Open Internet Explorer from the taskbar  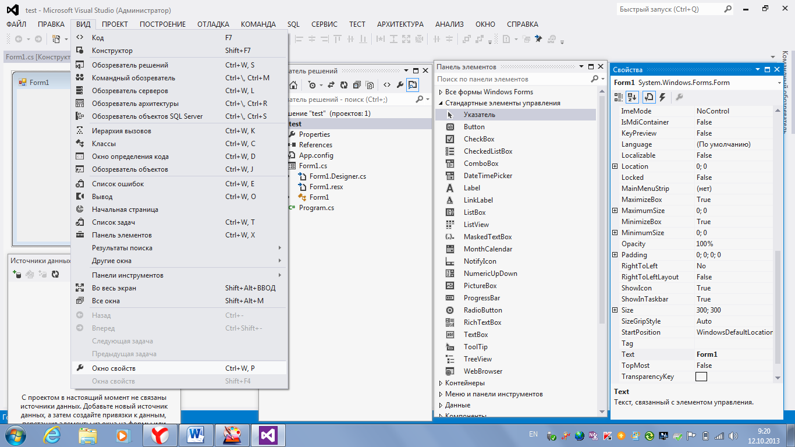52,435
